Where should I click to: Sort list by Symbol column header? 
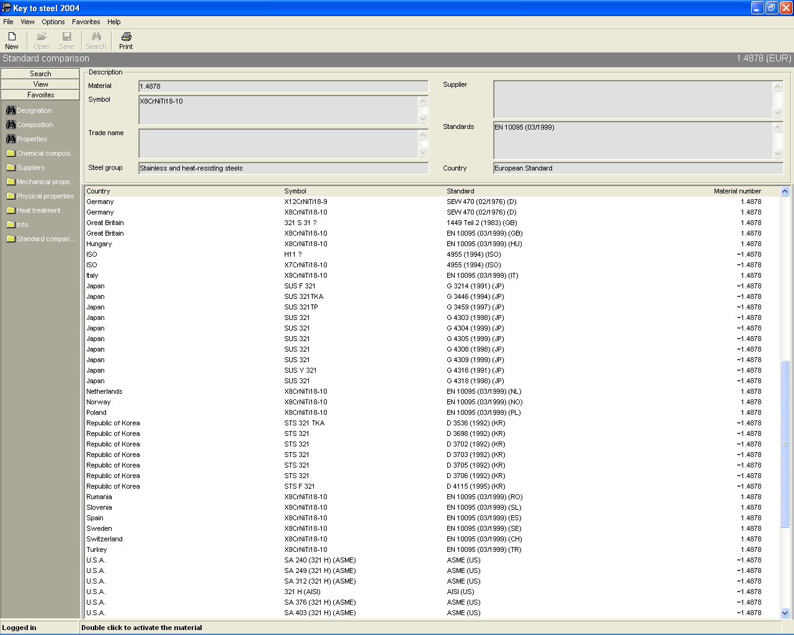364,191
